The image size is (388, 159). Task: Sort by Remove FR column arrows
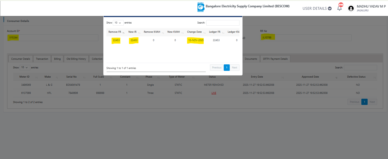tap(124, 32)
